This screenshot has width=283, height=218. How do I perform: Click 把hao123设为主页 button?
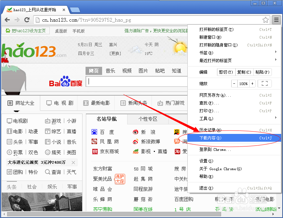point(26,31)
